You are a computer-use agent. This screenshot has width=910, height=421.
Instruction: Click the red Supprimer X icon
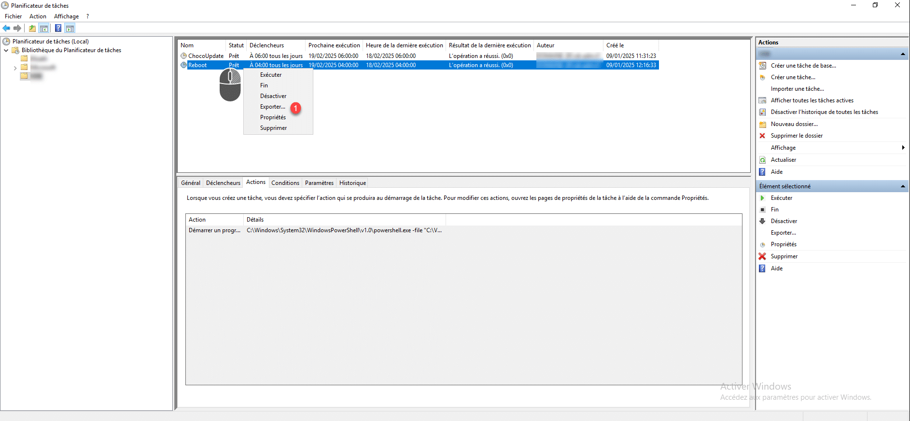[762, 256]
